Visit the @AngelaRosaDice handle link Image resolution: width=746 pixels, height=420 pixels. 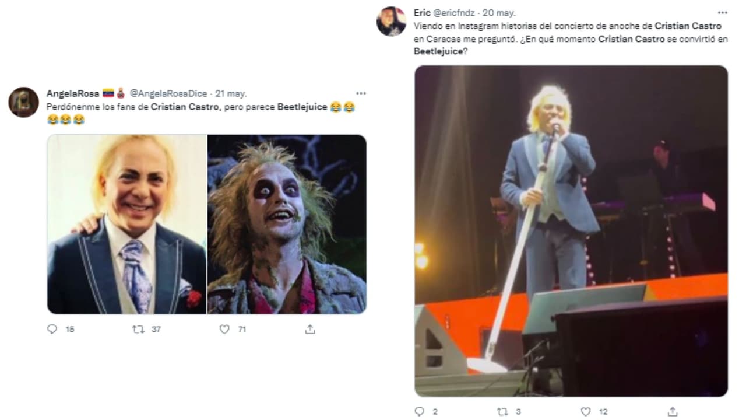tap(168, 93)
